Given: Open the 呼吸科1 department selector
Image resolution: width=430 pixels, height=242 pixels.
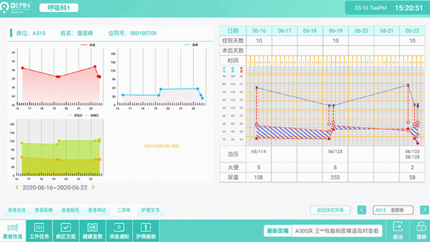Looking at the screenshot, I should click(58, 8).
